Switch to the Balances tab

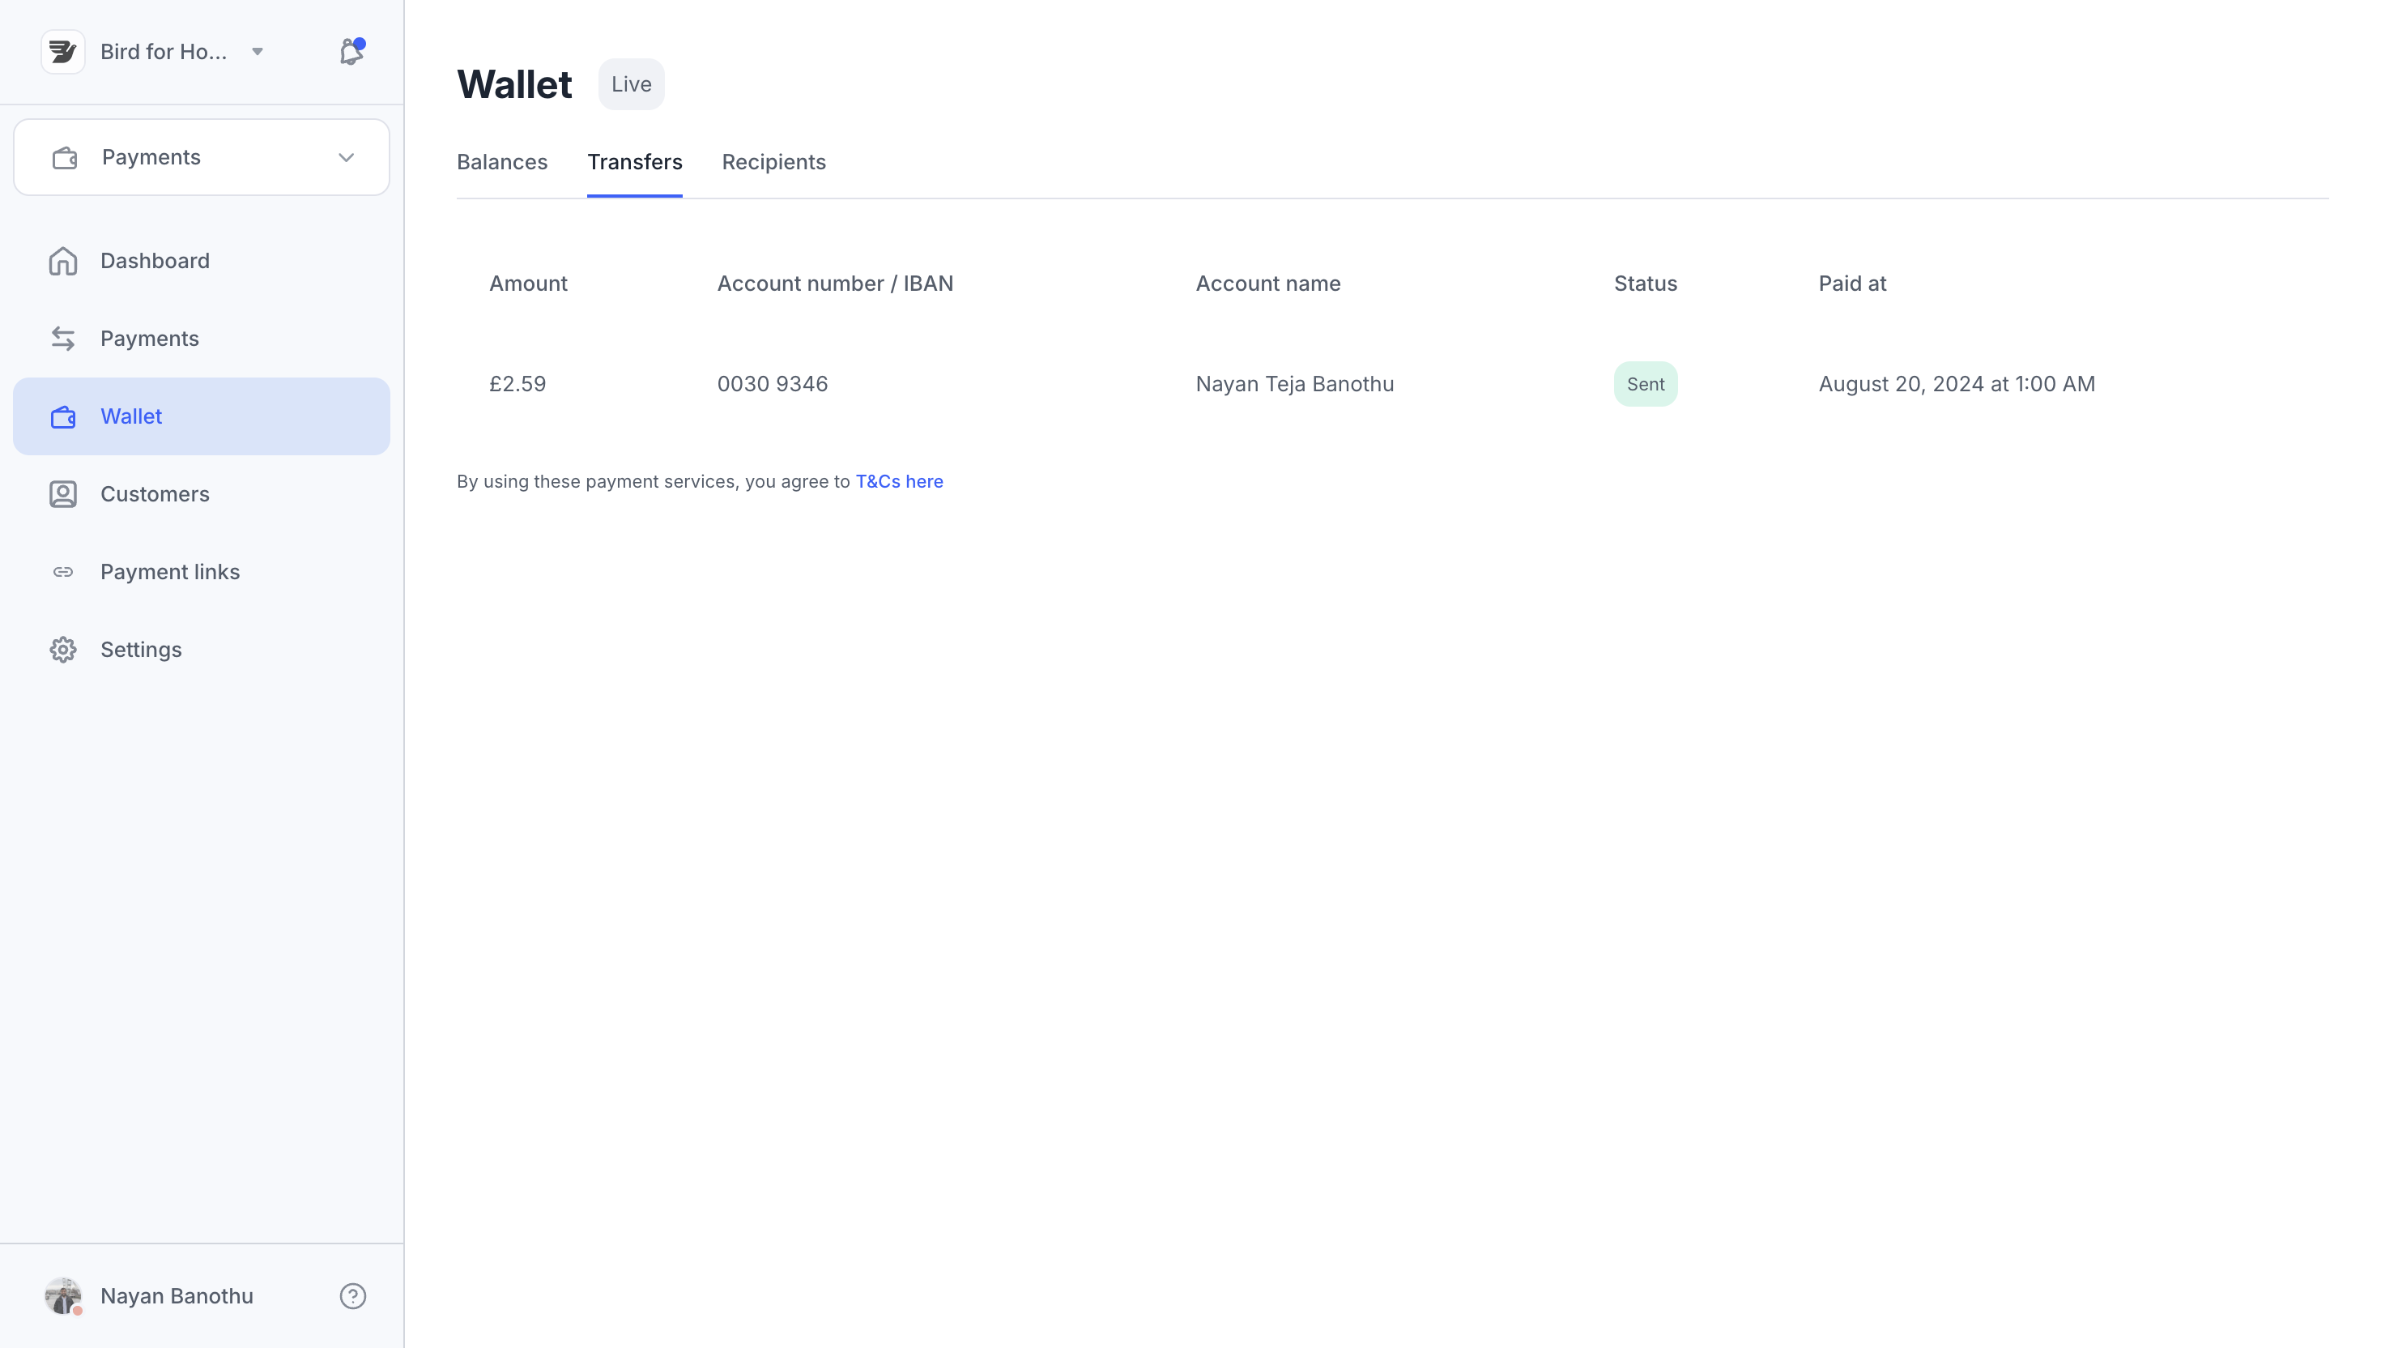pyautogui.click(x=501, y=162)
